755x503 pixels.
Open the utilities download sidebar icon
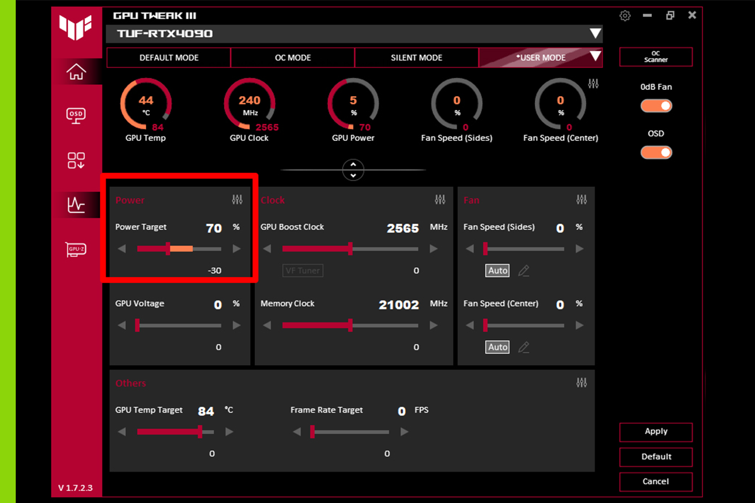tap(76, 160)
